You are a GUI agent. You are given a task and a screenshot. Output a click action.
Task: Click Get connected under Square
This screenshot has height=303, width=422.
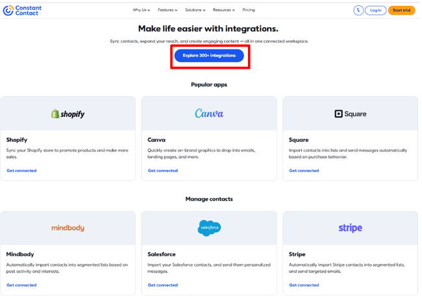click(x=305, y=171)
